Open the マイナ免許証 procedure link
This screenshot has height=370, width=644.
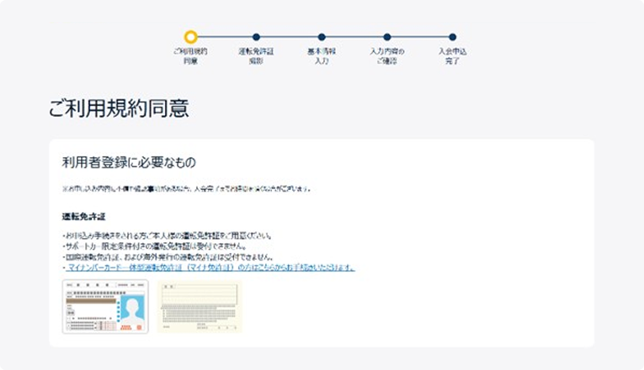pyautogui.click(x=210, y=267)
